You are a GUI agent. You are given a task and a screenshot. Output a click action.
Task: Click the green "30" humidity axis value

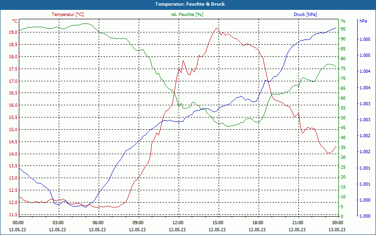click(x=343, y=157)
